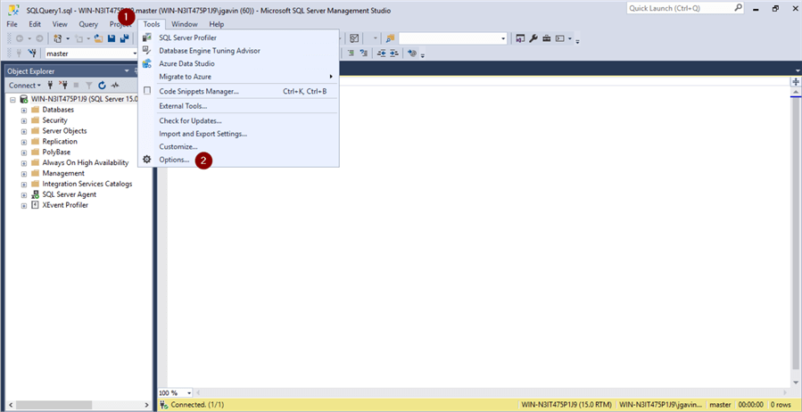Open the Window menu

pyautogui.click(x=185, y=24)
